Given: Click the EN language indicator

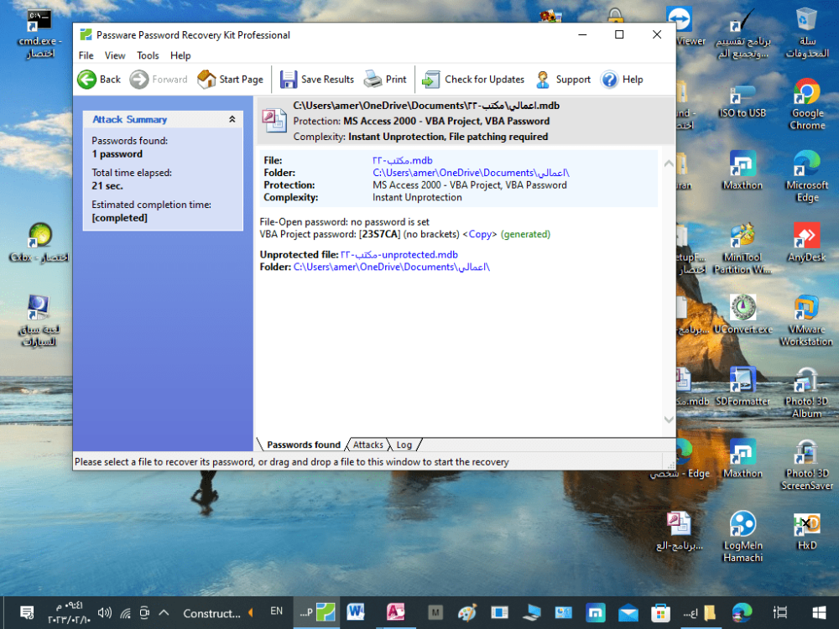Looking at the screenshot, I should (276, 611).
